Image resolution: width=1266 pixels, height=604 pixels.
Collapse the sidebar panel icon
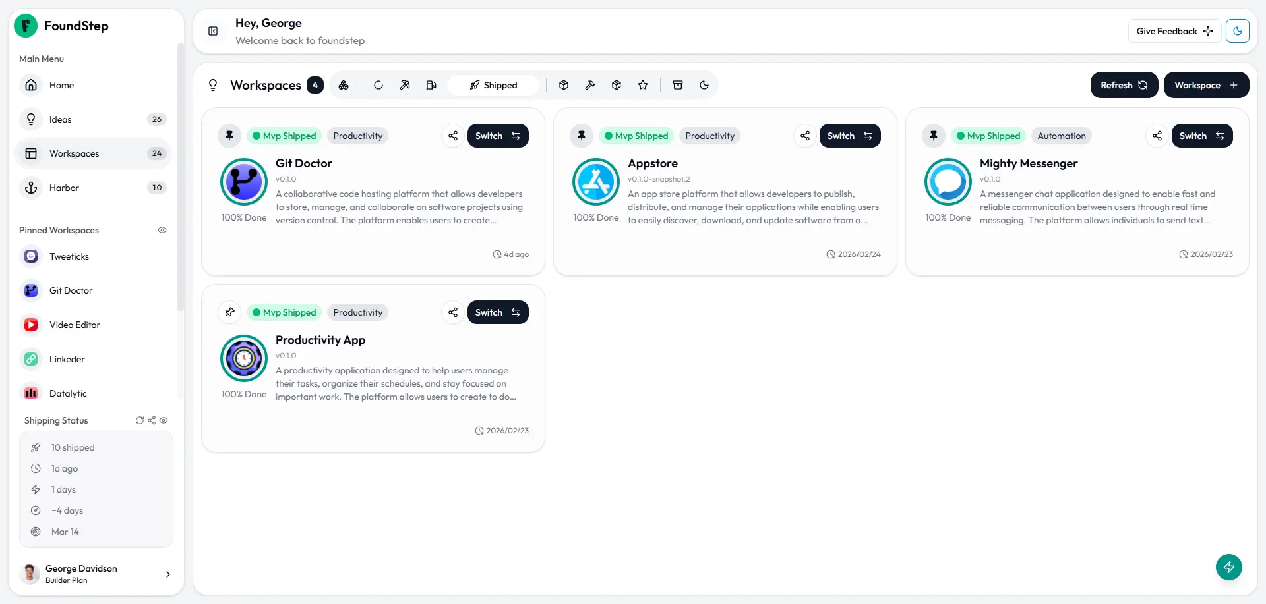(213, 31)
